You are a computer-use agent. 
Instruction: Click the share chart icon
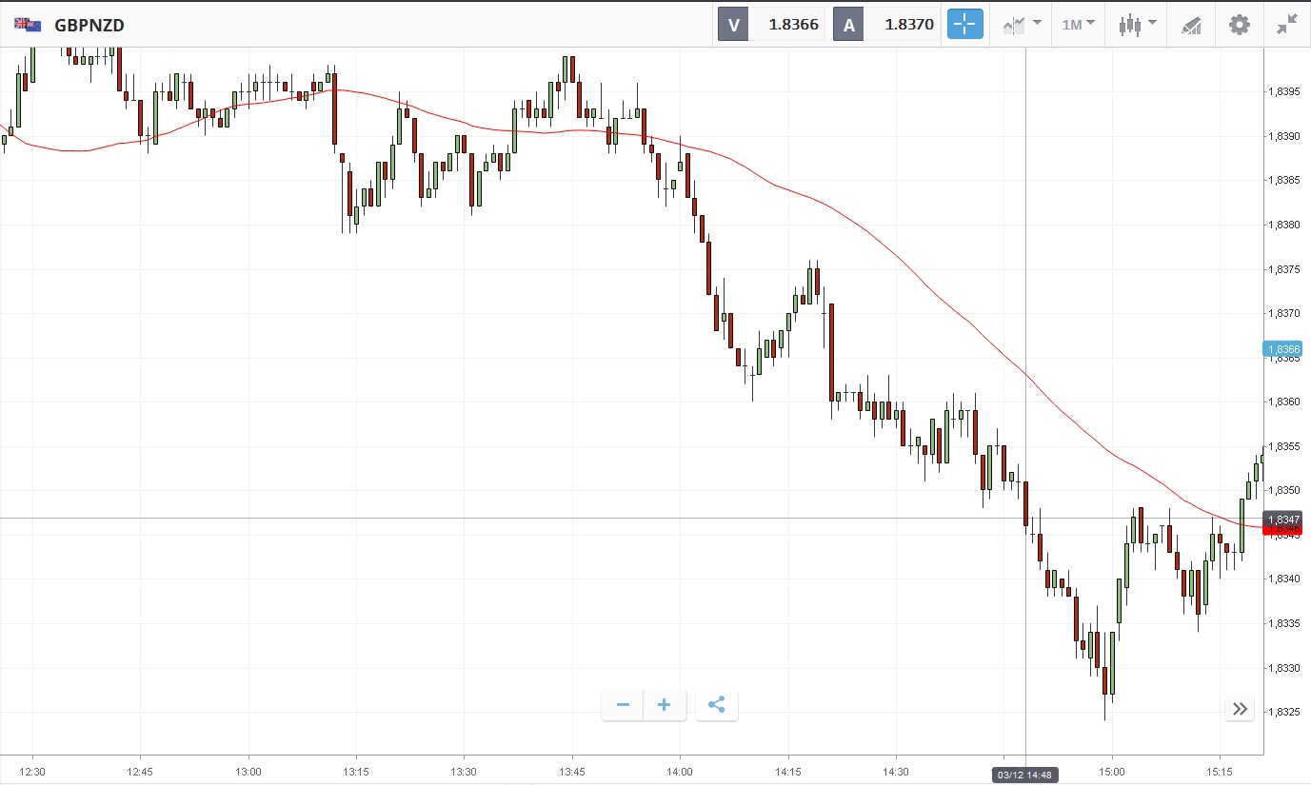click(717, 705)
